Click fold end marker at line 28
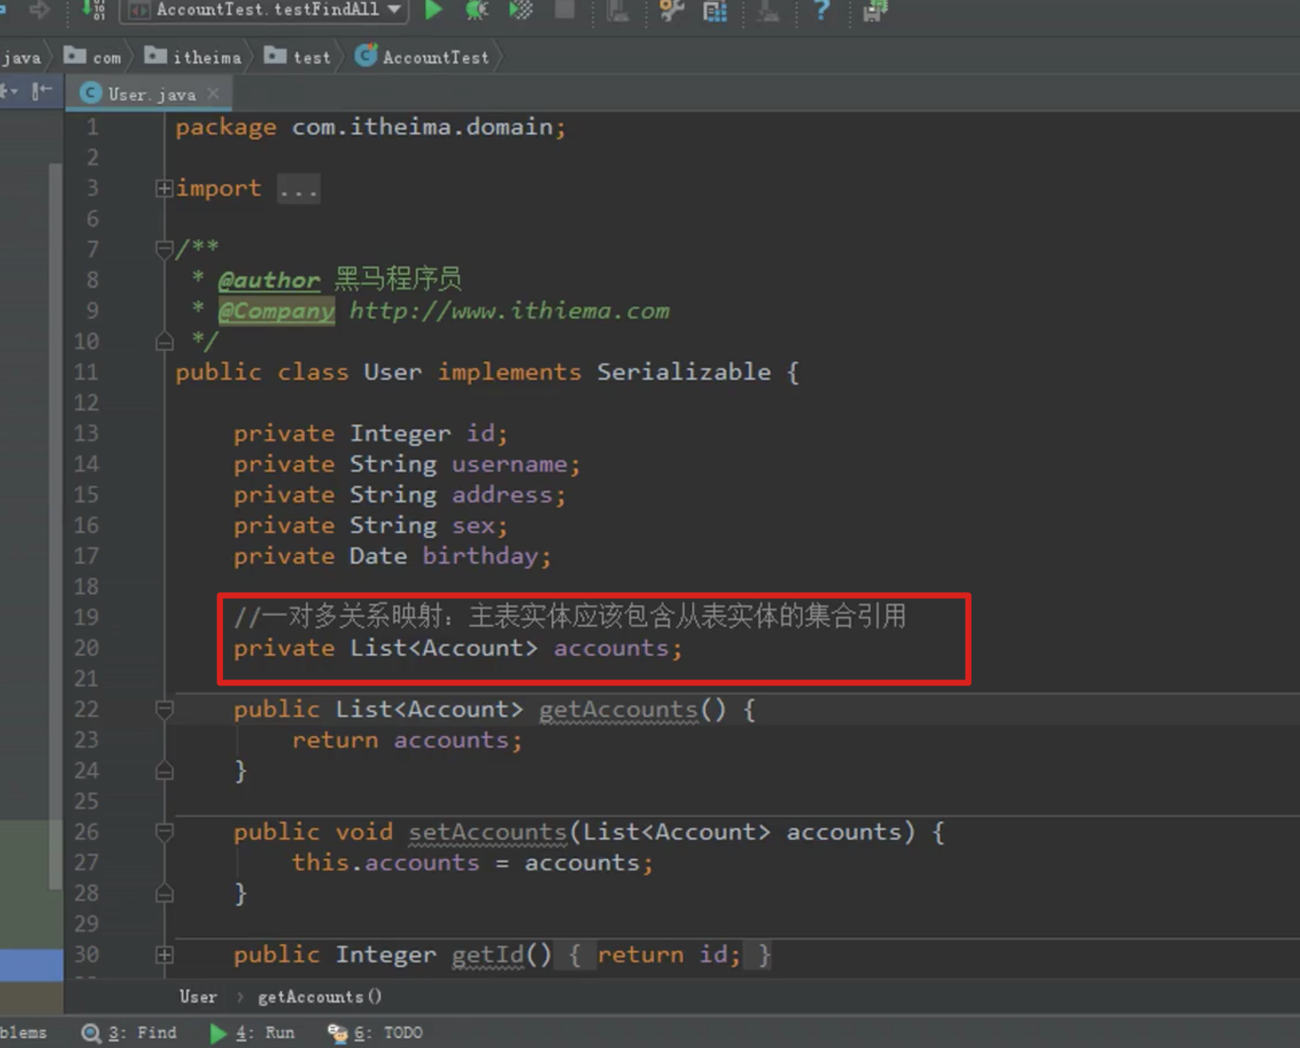This screenshot has width=1300, height=1048. tap(164, 893)
